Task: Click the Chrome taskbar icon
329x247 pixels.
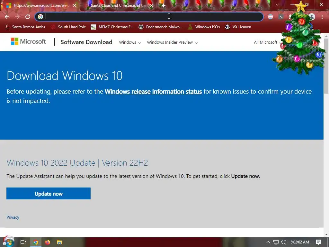Action: (x=36, y=242)
